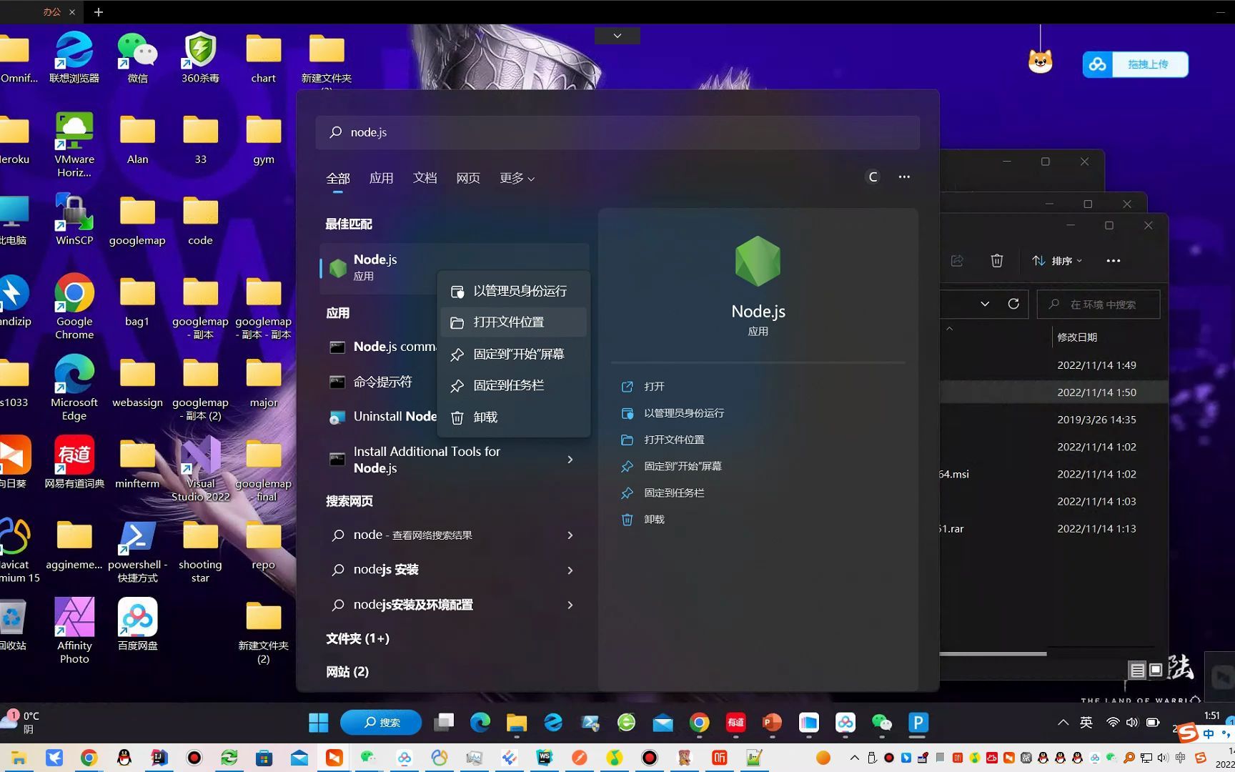Expand 'nodejs 安装' web result arrow

click(x=570, y=570)
